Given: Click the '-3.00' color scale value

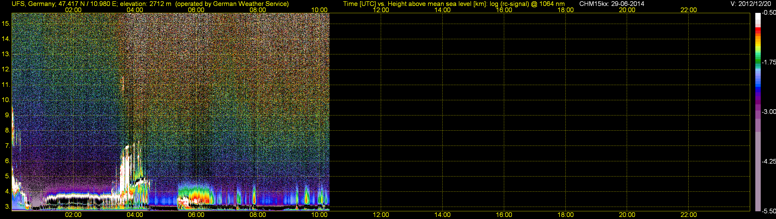Looking at the screenshot, I should [768, 112].
